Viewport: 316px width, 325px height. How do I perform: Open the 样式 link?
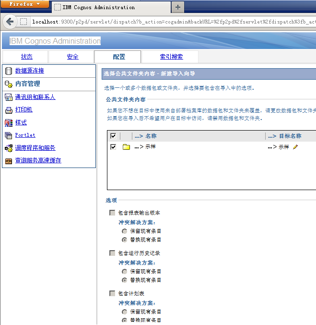click(21, 122)
